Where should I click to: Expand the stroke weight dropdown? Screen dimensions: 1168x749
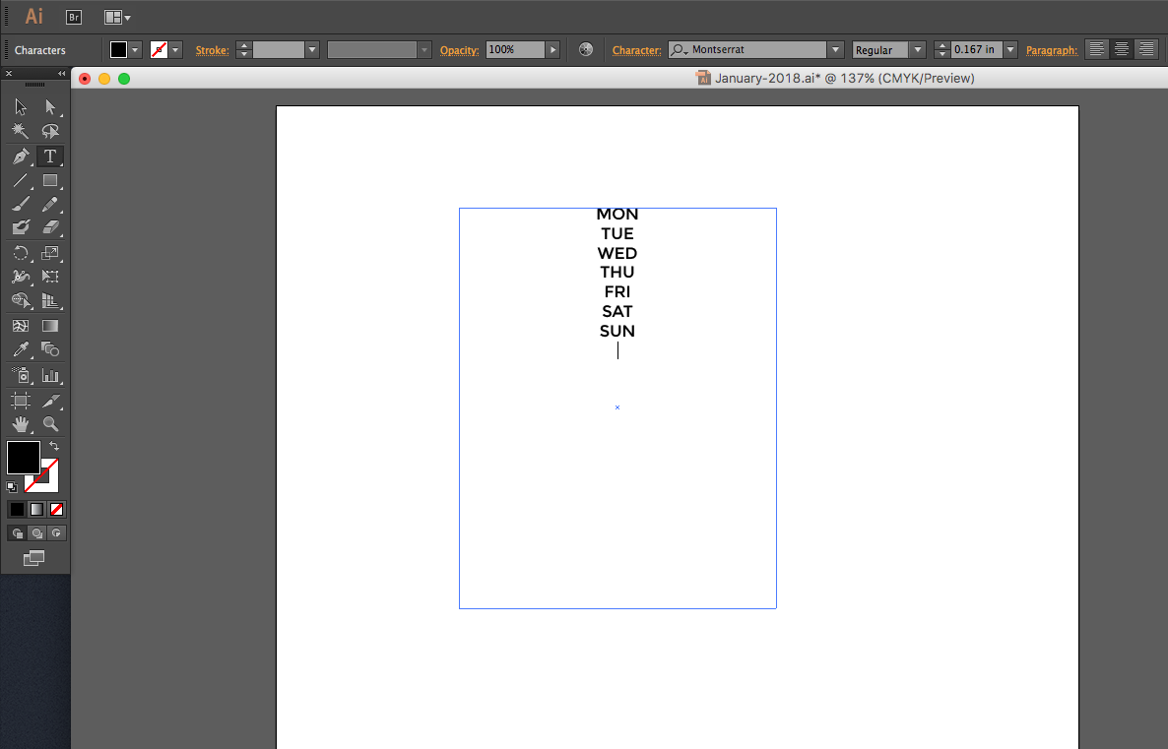click(312, 48)
